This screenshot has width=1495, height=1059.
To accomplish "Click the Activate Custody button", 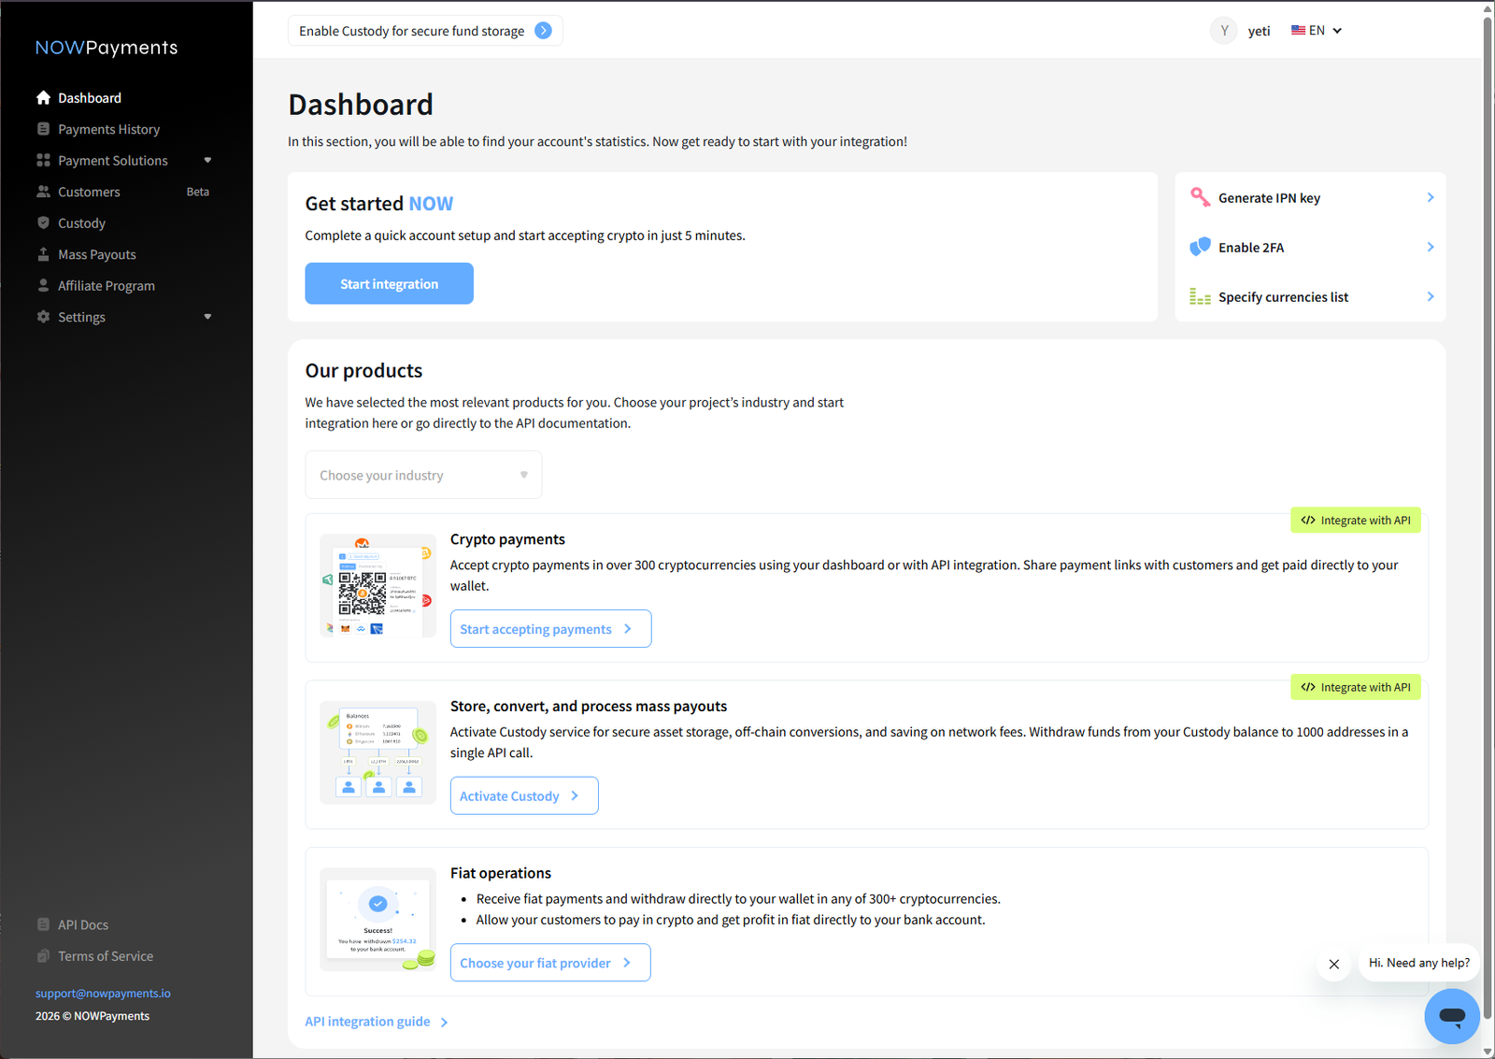I will [523, 795].
